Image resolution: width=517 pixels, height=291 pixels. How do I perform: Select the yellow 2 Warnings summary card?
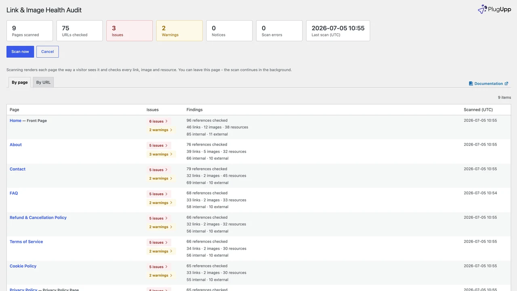tap(179, 31)
